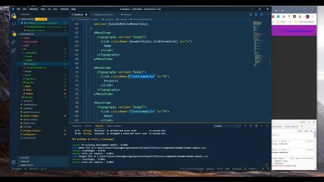This screenshot has width=324, height=182.
Task: Maximize the terminal panel with chevron
Action: pos(262,126)
